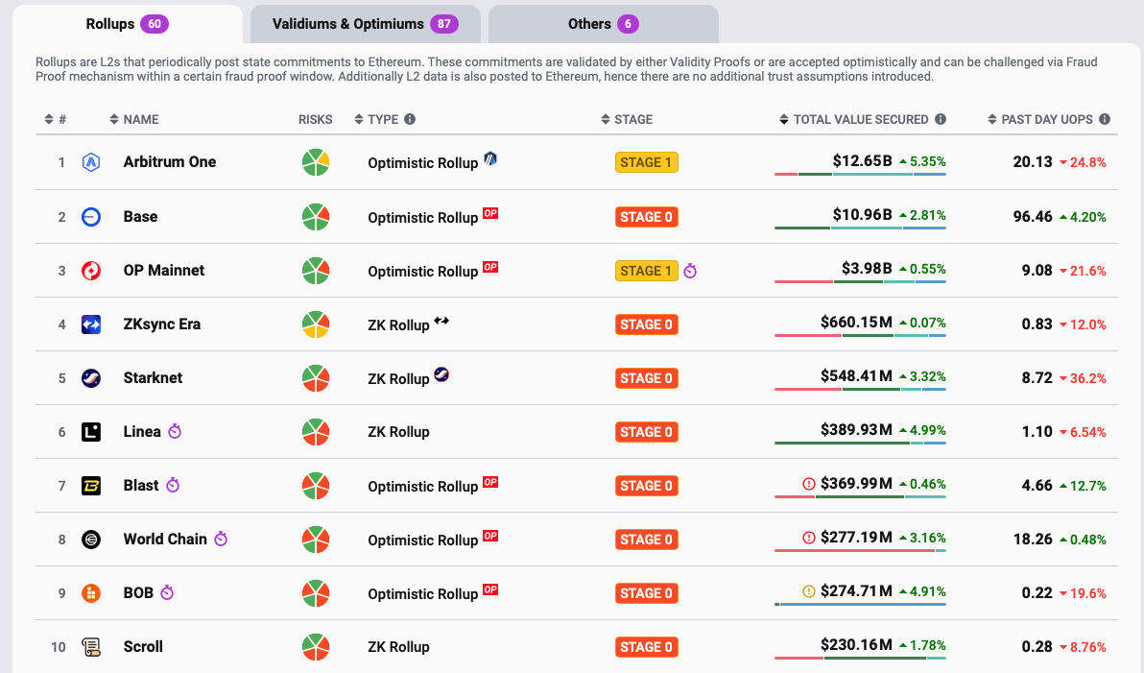This screenshot has width=1144, height=673.
Task: Show info for Past Day UOPS
Action: click(x=1105, y=119)
